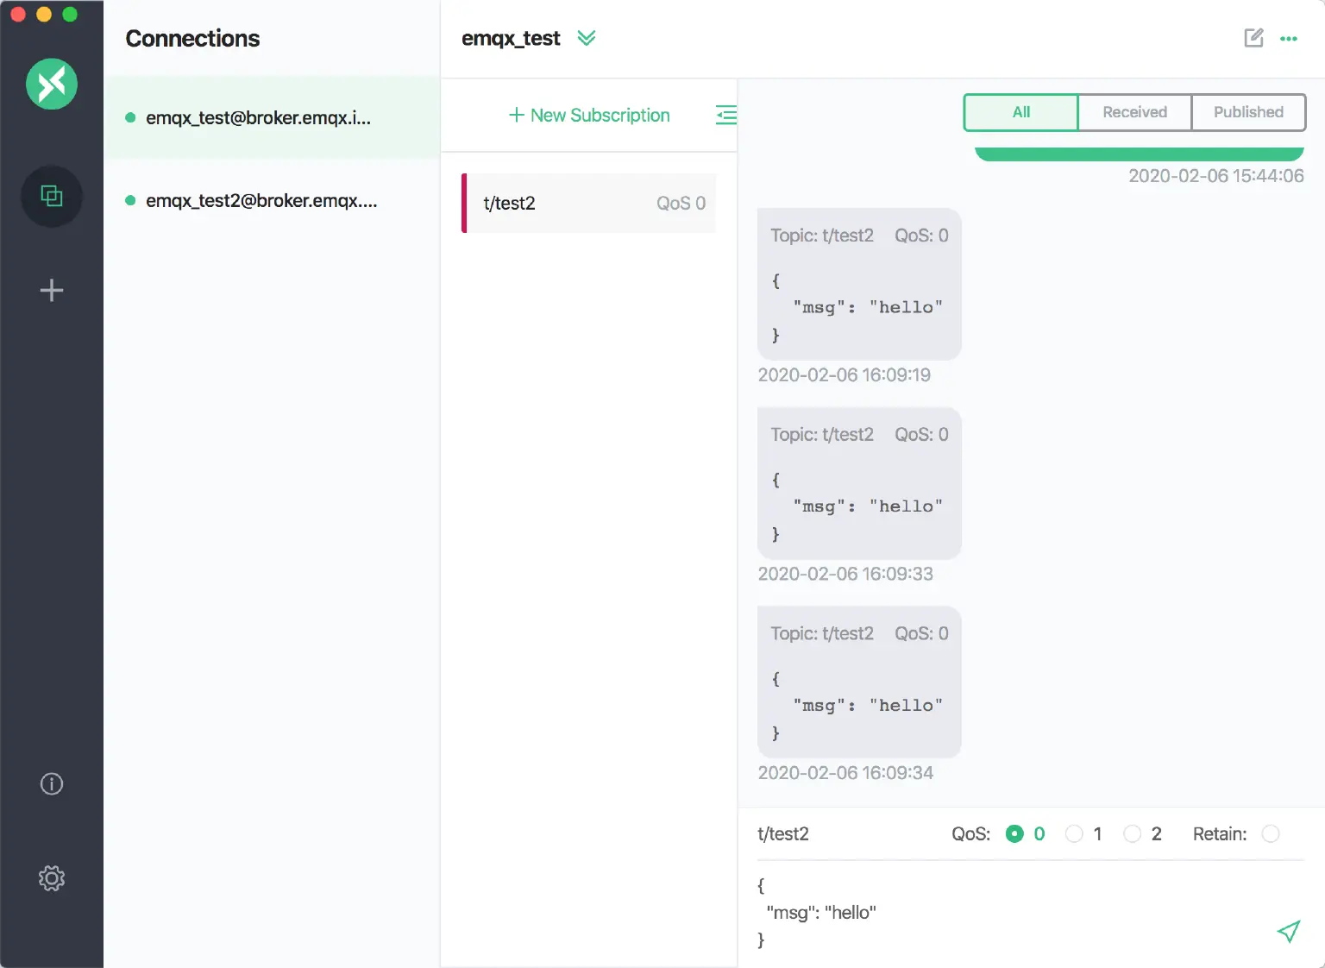Image resolution: width=1325 pixels, height=968 pixels.
Task: Show All messages tab
Action: (x=1021, y=112)
